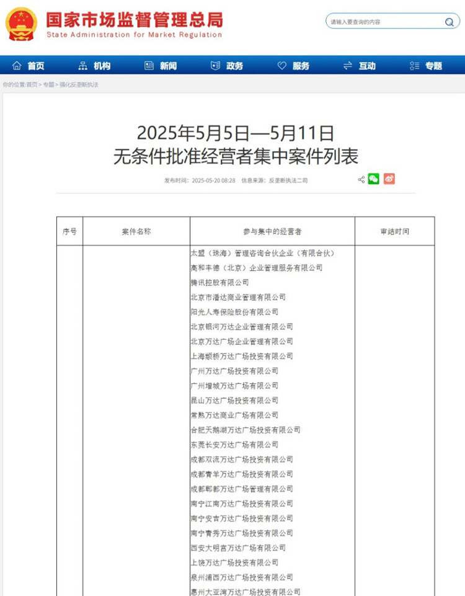
Task: Click the 服务 heart icon
Action: click(282, 66)
